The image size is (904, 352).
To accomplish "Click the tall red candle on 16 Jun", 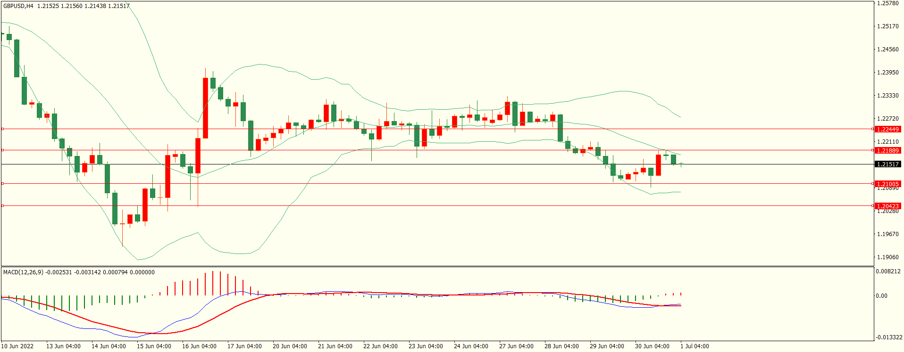I will (x=205, y=108).
